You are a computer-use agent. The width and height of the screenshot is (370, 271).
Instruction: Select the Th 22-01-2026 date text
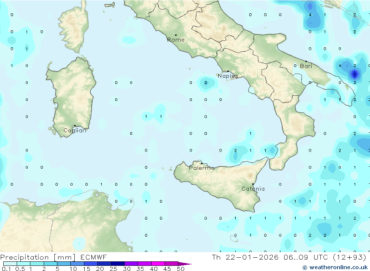click(x=245, y=257)
